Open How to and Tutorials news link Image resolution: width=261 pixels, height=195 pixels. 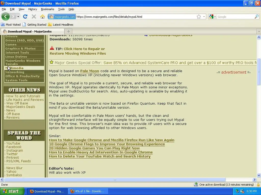tap(23, 96)
